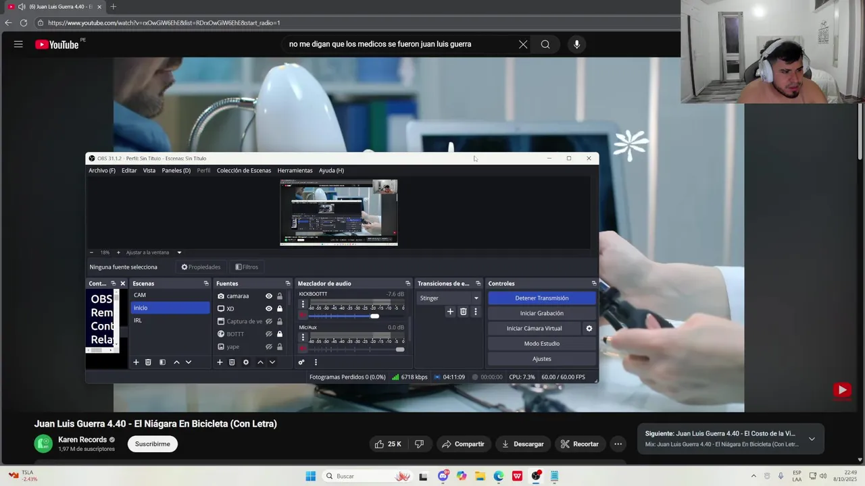Screen dimensions: 865x486
Task: Open KICKBOOTTT channel three-dot options
Action: pos(303,304)
